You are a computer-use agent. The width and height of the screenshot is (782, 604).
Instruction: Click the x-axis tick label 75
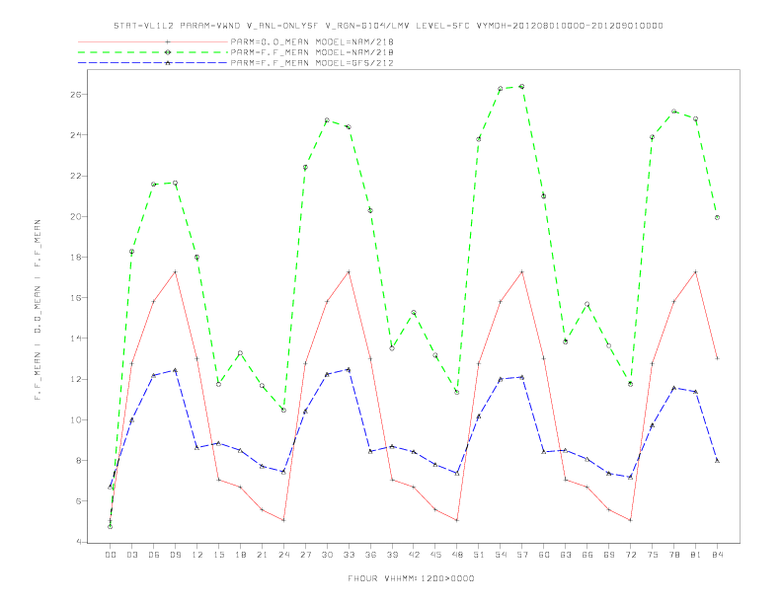tap(653, 555)
